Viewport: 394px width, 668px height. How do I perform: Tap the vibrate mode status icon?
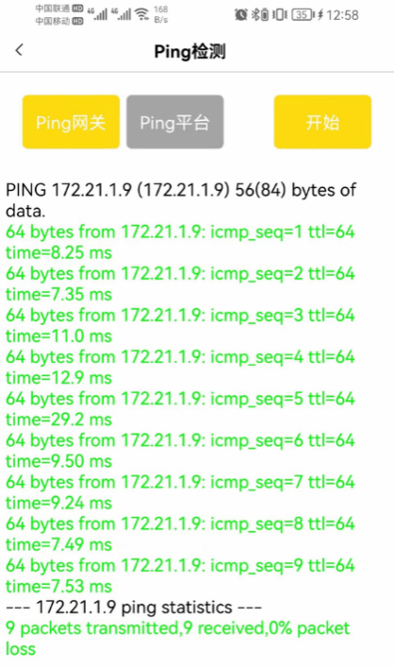[279, 15]
